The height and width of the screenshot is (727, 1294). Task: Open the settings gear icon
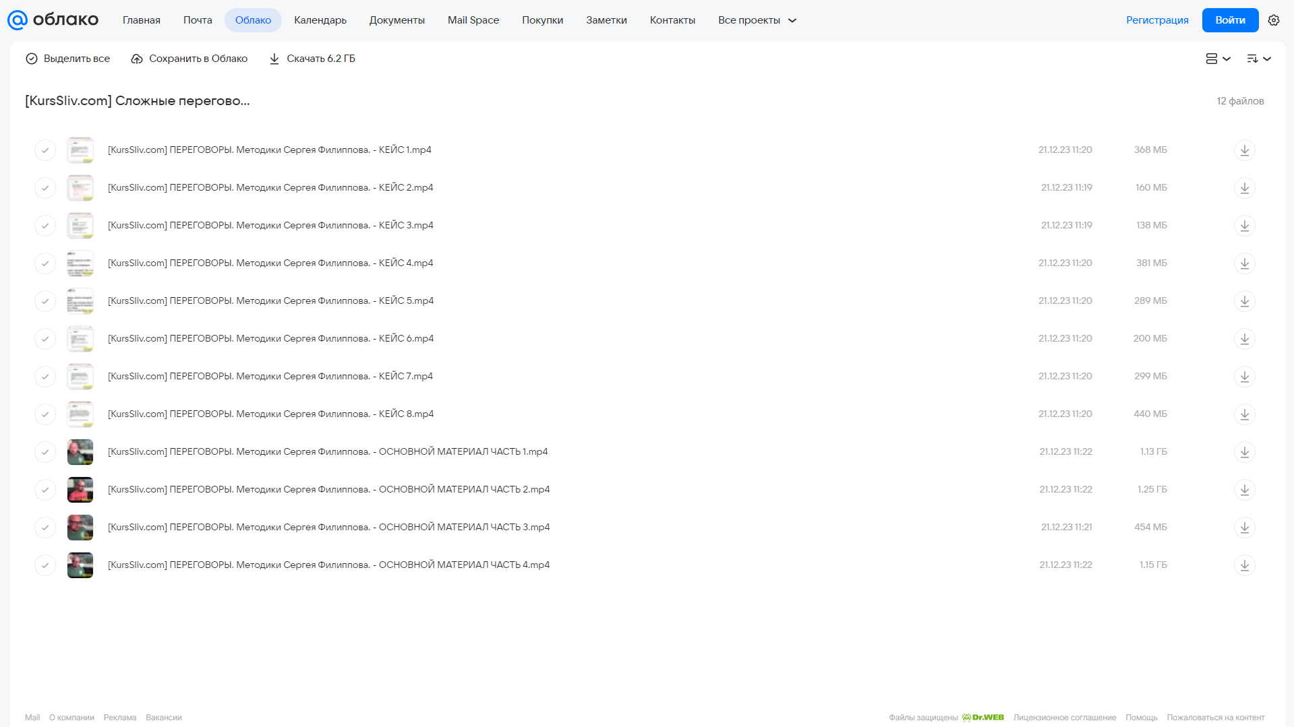pos(1273,20)
